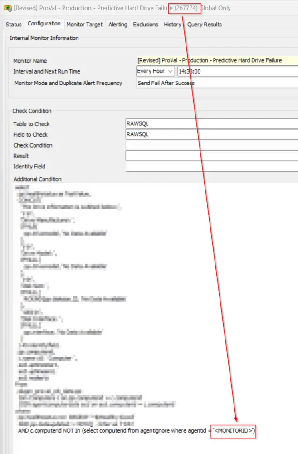Open the Monitor Target tab
The width and height of the screenshot is (298, 454).
coord(84,25)
